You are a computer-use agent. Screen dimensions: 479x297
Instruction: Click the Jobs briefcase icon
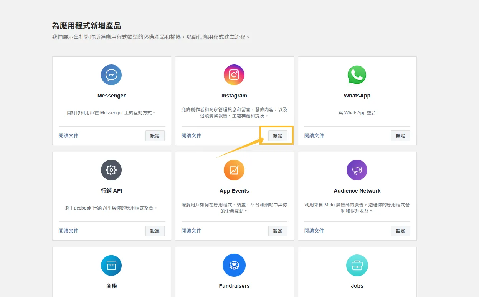click(x=357, y=265)
